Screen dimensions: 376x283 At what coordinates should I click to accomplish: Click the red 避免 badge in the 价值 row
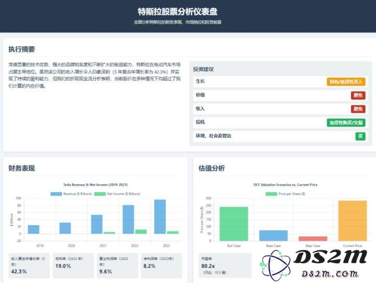pyautogui.click(x=358, y=95)
